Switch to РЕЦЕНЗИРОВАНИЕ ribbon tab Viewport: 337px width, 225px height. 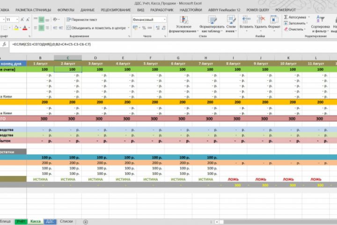point(116,10)
